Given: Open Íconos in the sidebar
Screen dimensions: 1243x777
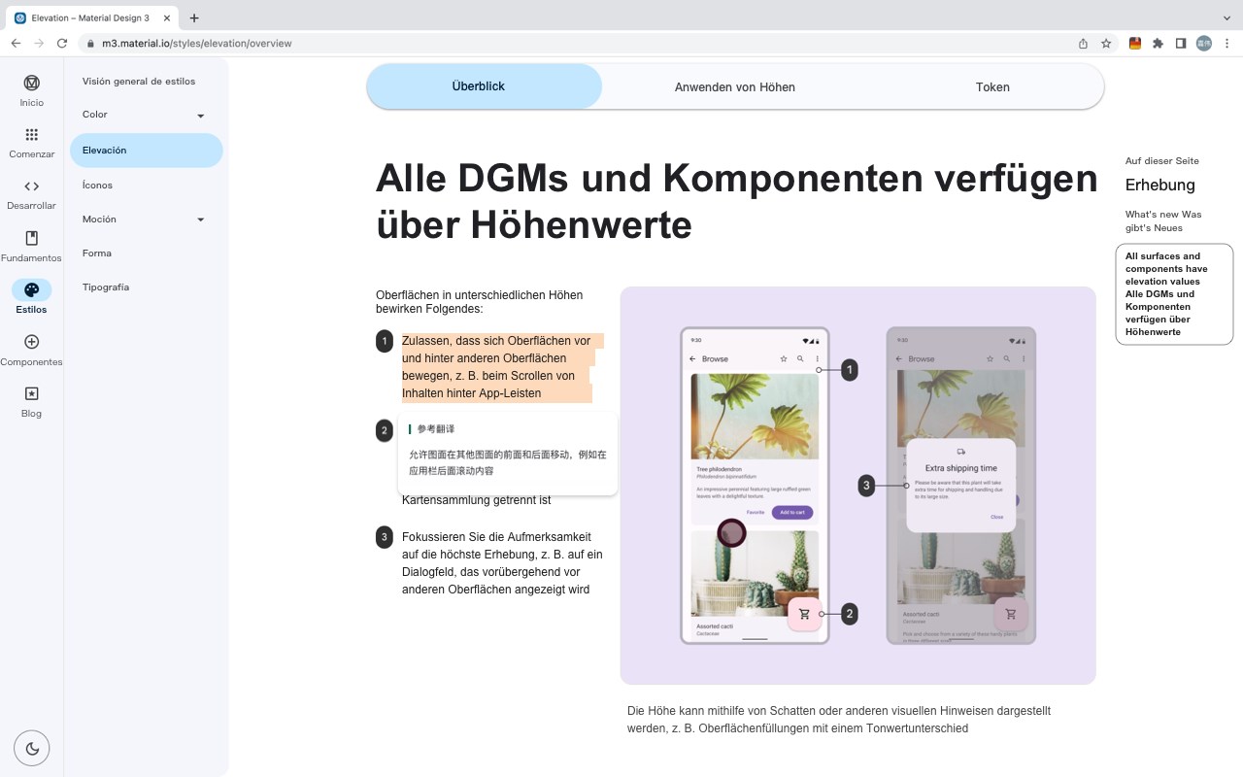Looking at the screenshot, I should click(97, 185).
